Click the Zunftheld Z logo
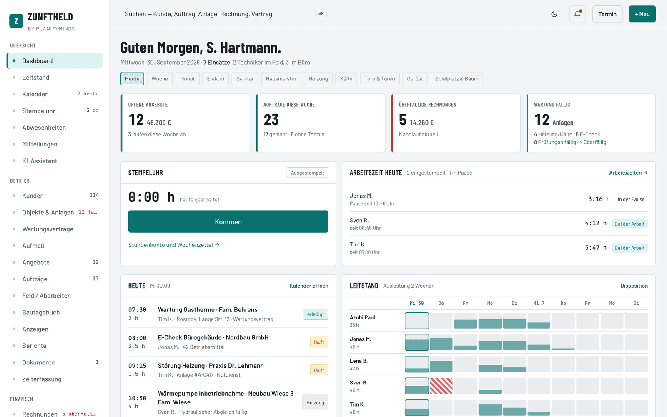 [16, 21]
